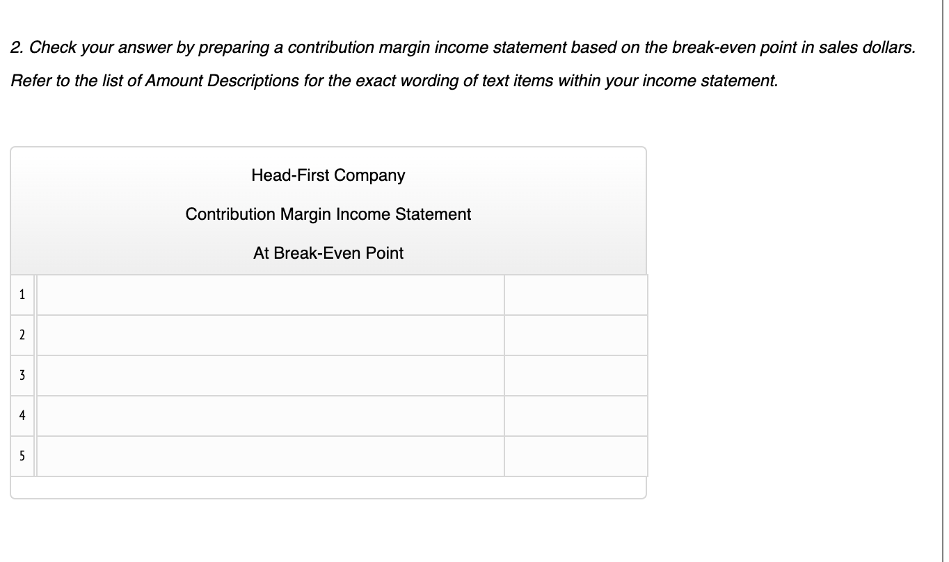Click the description cell in row 5
The height and width of the screenshot is (562, 949).
point(270,456)
